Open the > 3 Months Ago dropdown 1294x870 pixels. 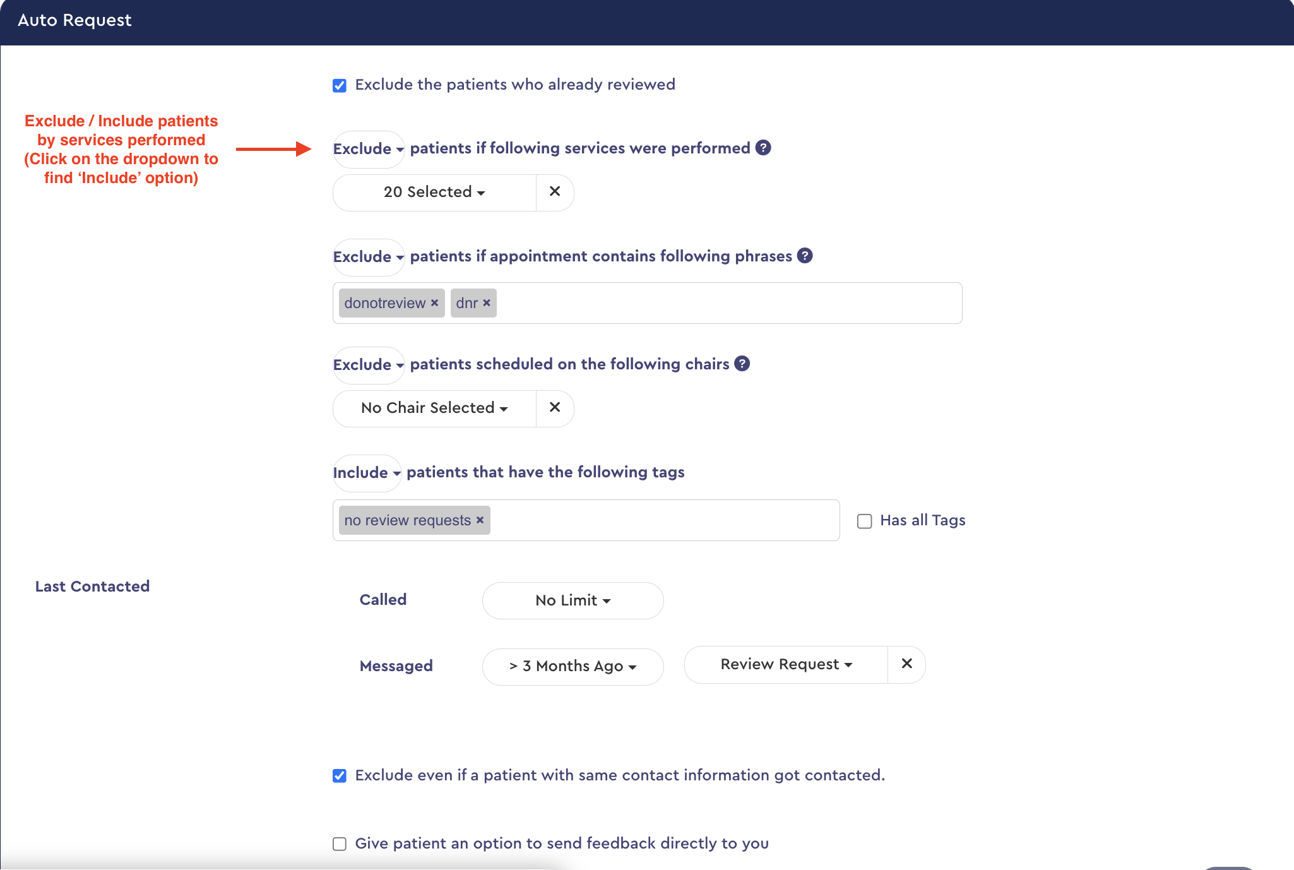coord(573,667)
